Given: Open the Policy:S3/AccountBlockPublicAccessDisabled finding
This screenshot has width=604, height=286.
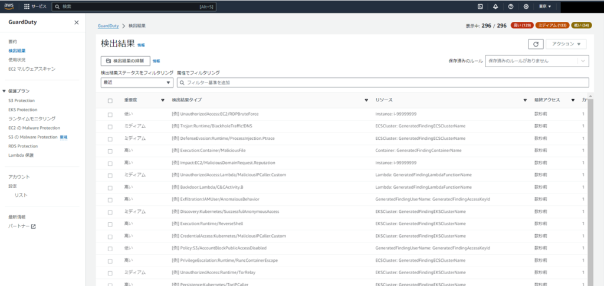Looking at the screenshot, I should [x=219, y=248].
